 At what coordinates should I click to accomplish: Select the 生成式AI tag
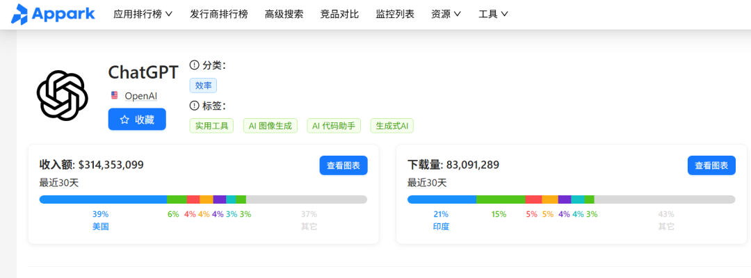point(391,126)
